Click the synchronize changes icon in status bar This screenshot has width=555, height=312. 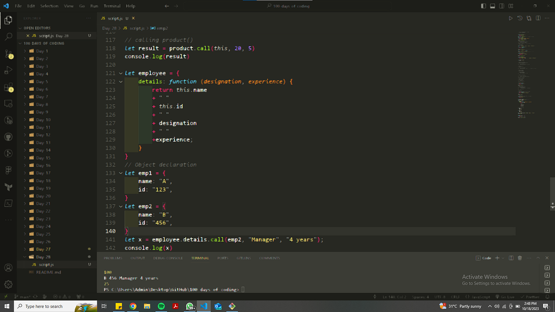point(35,297)
